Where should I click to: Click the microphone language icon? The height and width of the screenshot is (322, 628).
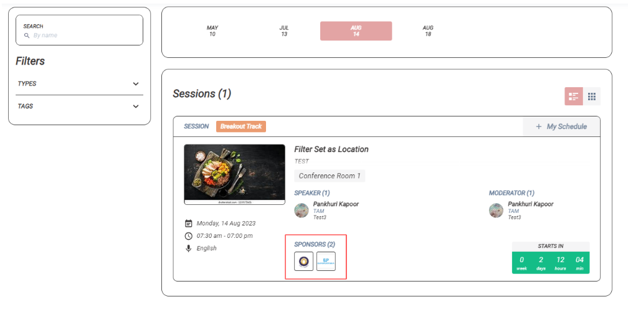point(189,249)
